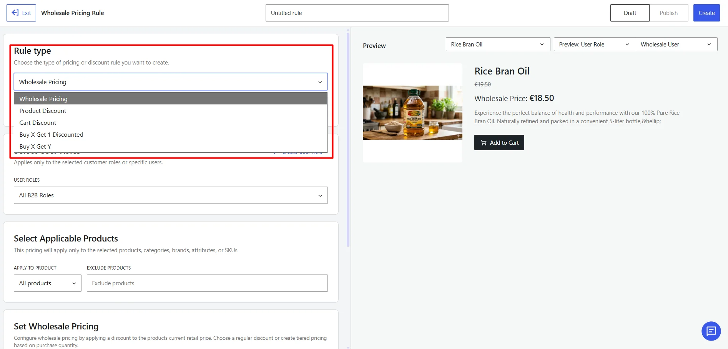Open the Preview: User Role dropdown
Viewport: 728px width, 349px height.
tap(595, 44)
